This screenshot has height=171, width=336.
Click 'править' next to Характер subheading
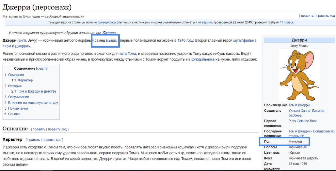[34, 140]
